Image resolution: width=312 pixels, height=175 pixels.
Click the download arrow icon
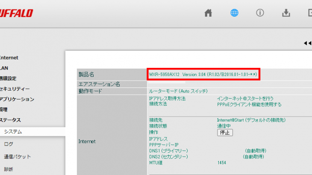[286, 13]
